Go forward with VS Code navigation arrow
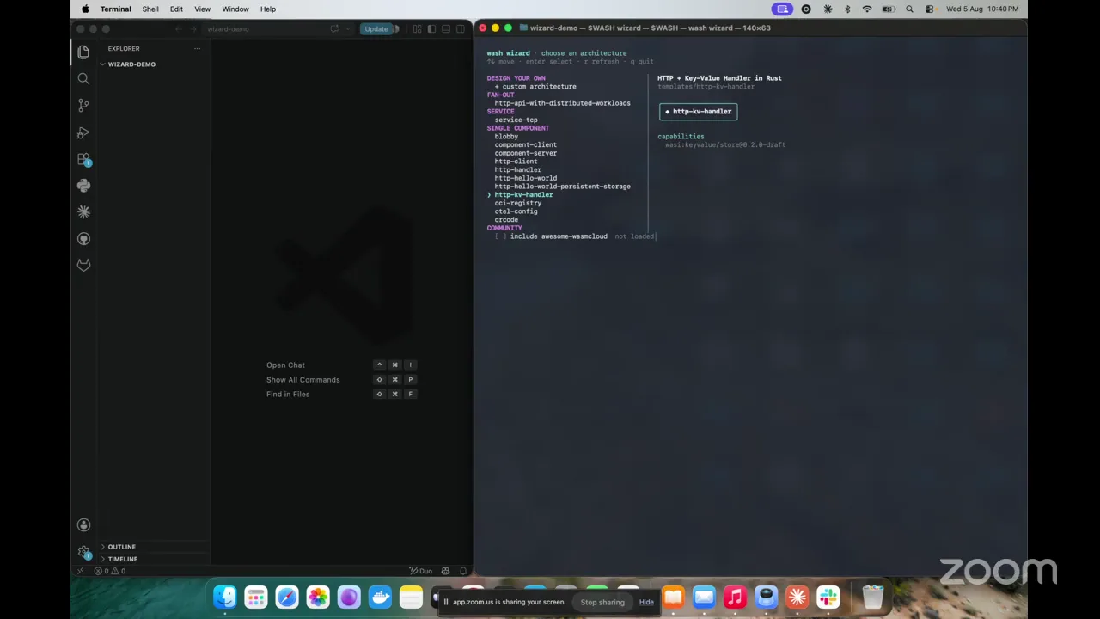 (192, 29)
